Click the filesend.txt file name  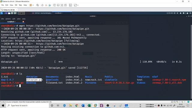coord(54,83)
